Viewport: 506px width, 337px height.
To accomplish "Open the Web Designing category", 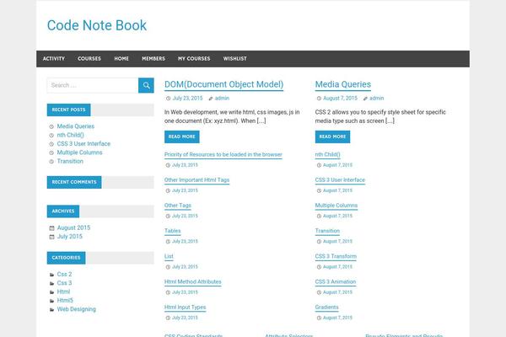I will (x=77, y=309).
